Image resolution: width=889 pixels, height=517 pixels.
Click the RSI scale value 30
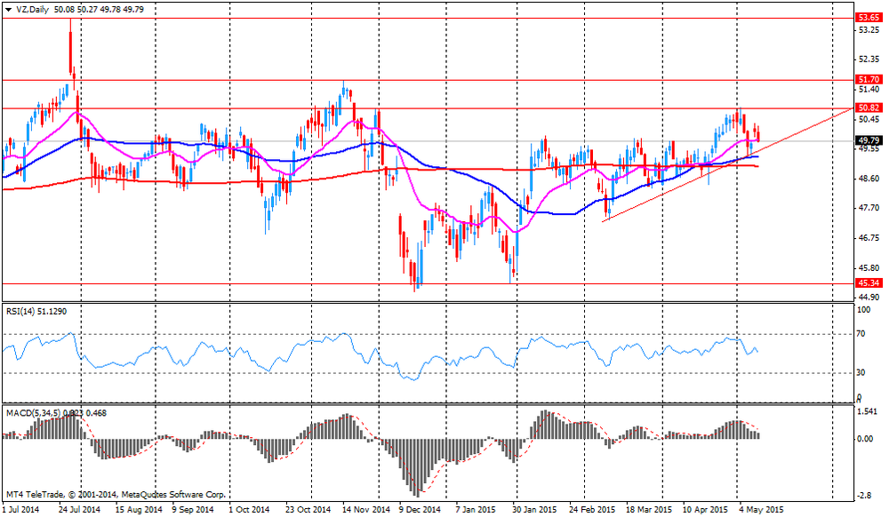click(x=861, y=372)
